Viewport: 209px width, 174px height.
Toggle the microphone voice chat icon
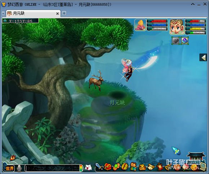pos(19,168)
